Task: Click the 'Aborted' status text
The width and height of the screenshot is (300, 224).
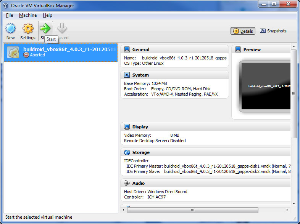Action: pyautogui.click(x=37, y=55)
